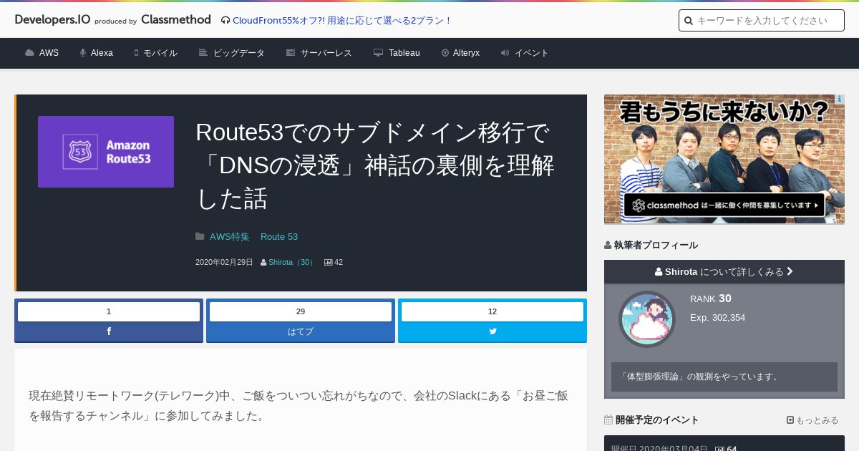
Task: Open the Alexa navigation menu item
Action: (102, 53)
